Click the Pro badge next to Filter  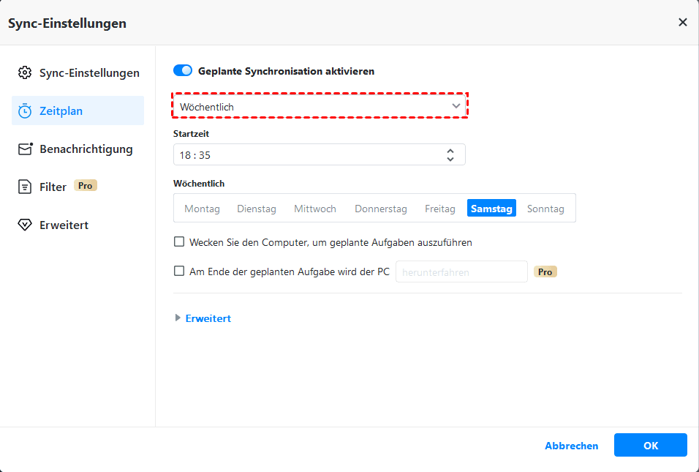pyautogui.click(x=86, y=186)
